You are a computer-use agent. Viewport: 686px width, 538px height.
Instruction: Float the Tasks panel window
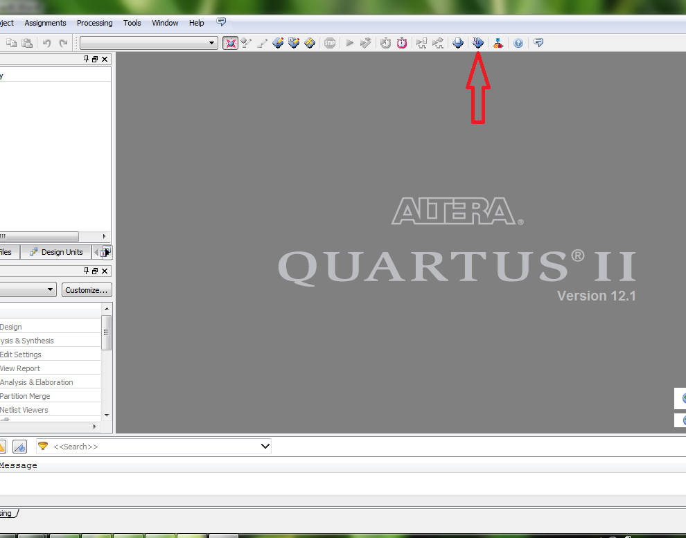95,271
